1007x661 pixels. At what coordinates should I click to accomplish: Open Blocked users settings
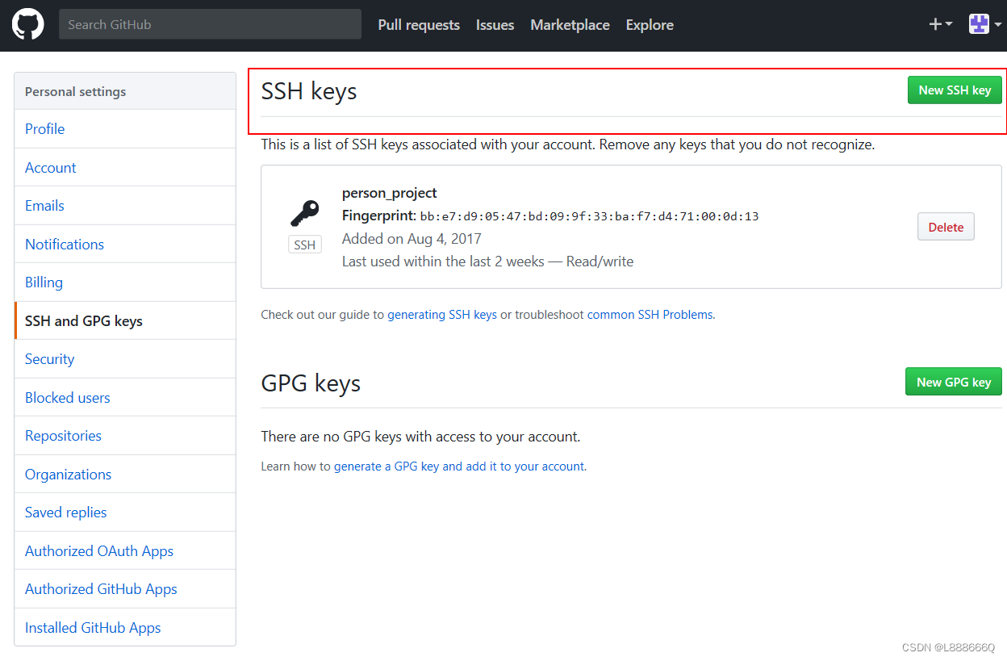point(125,398)
